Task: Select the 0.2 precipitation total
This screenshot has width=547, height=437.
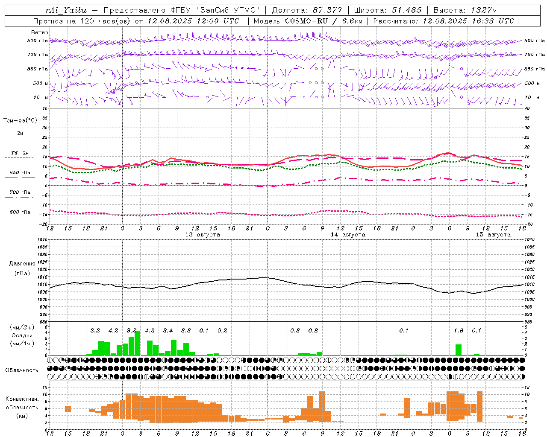Action: pos(222,331)
